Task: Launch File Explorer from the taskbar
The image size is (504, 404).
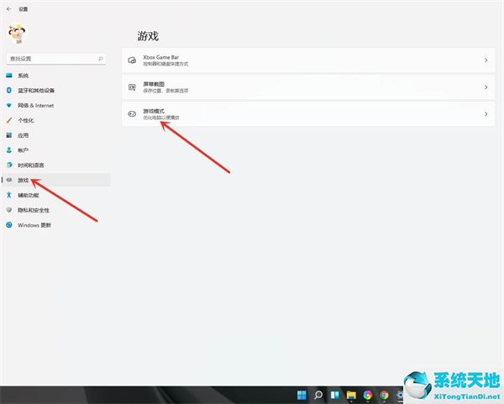Action: point(351,395)
